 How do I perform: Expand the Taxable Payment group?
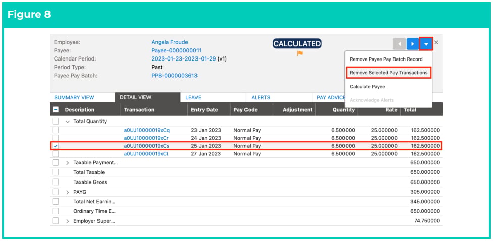(x=67, y=163)
